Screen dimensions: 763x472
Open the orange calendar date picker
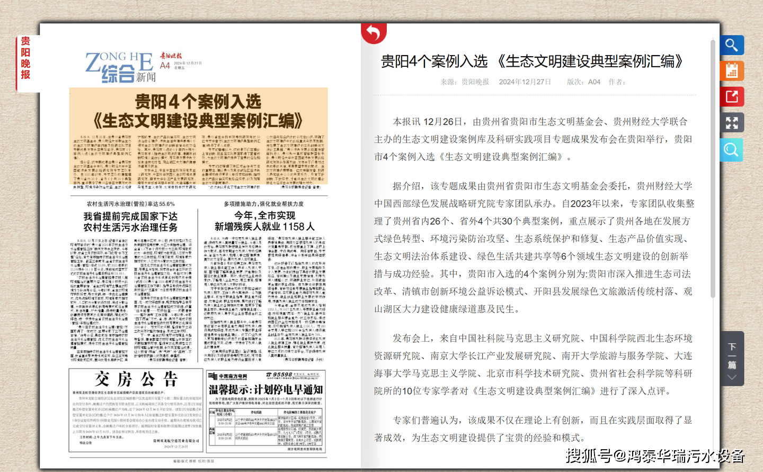click(732, 71)
